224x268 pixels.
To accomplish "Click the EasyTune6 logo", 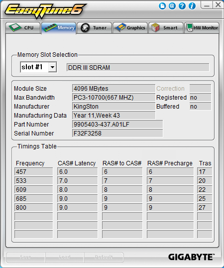I will 45,10.
